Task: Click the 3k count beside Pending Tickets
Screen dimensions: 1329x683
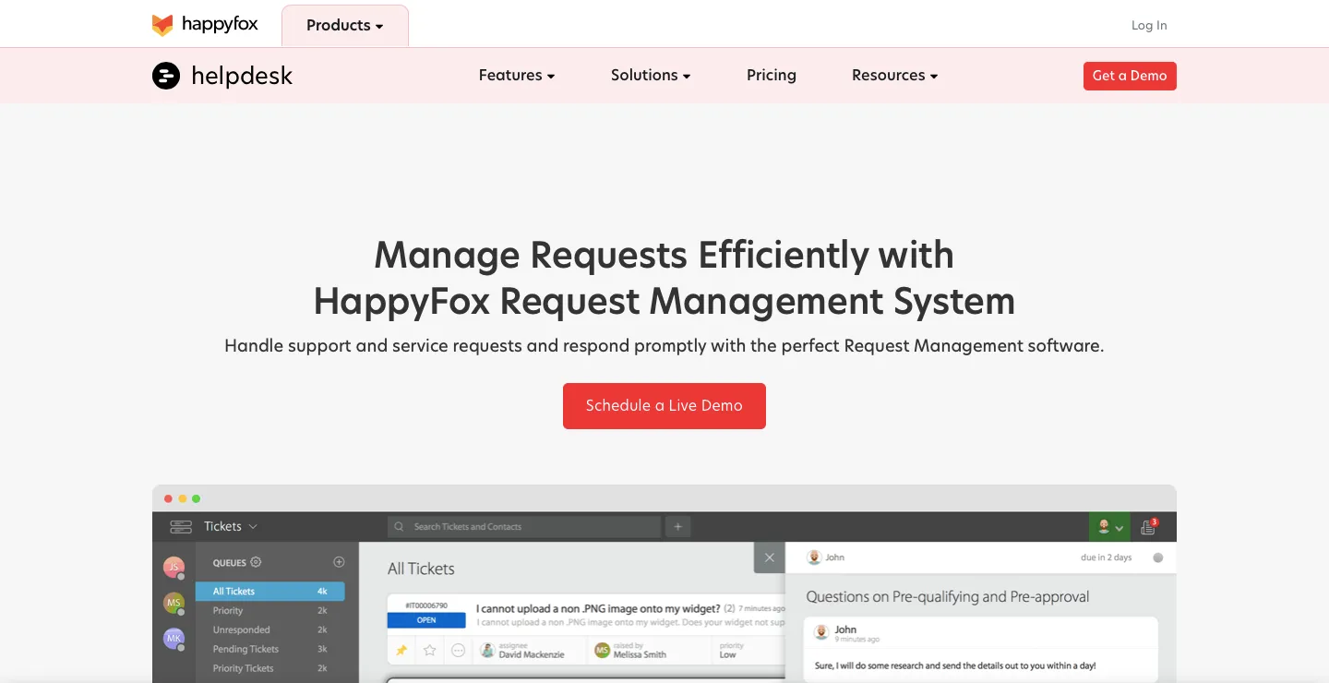Action: pos(322,650)
